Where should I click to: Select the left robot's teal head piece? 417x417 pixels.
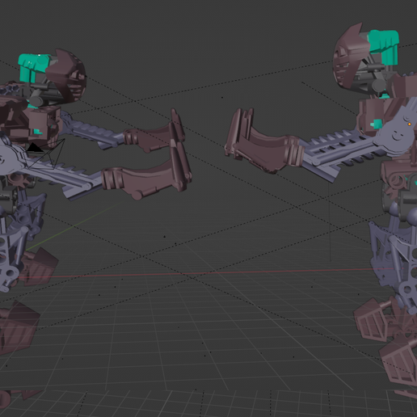34,67
